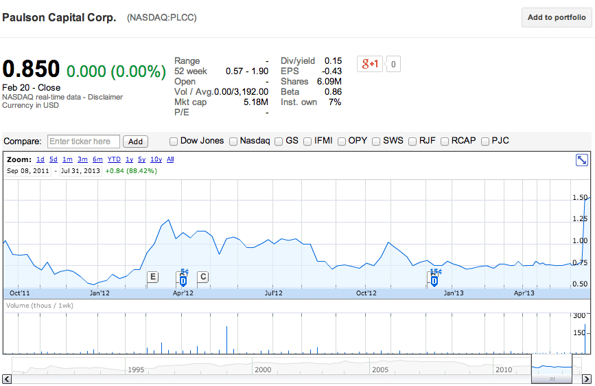Click the EPS value -0.43
Screen dimensions: 595x386
pos(331,71)
